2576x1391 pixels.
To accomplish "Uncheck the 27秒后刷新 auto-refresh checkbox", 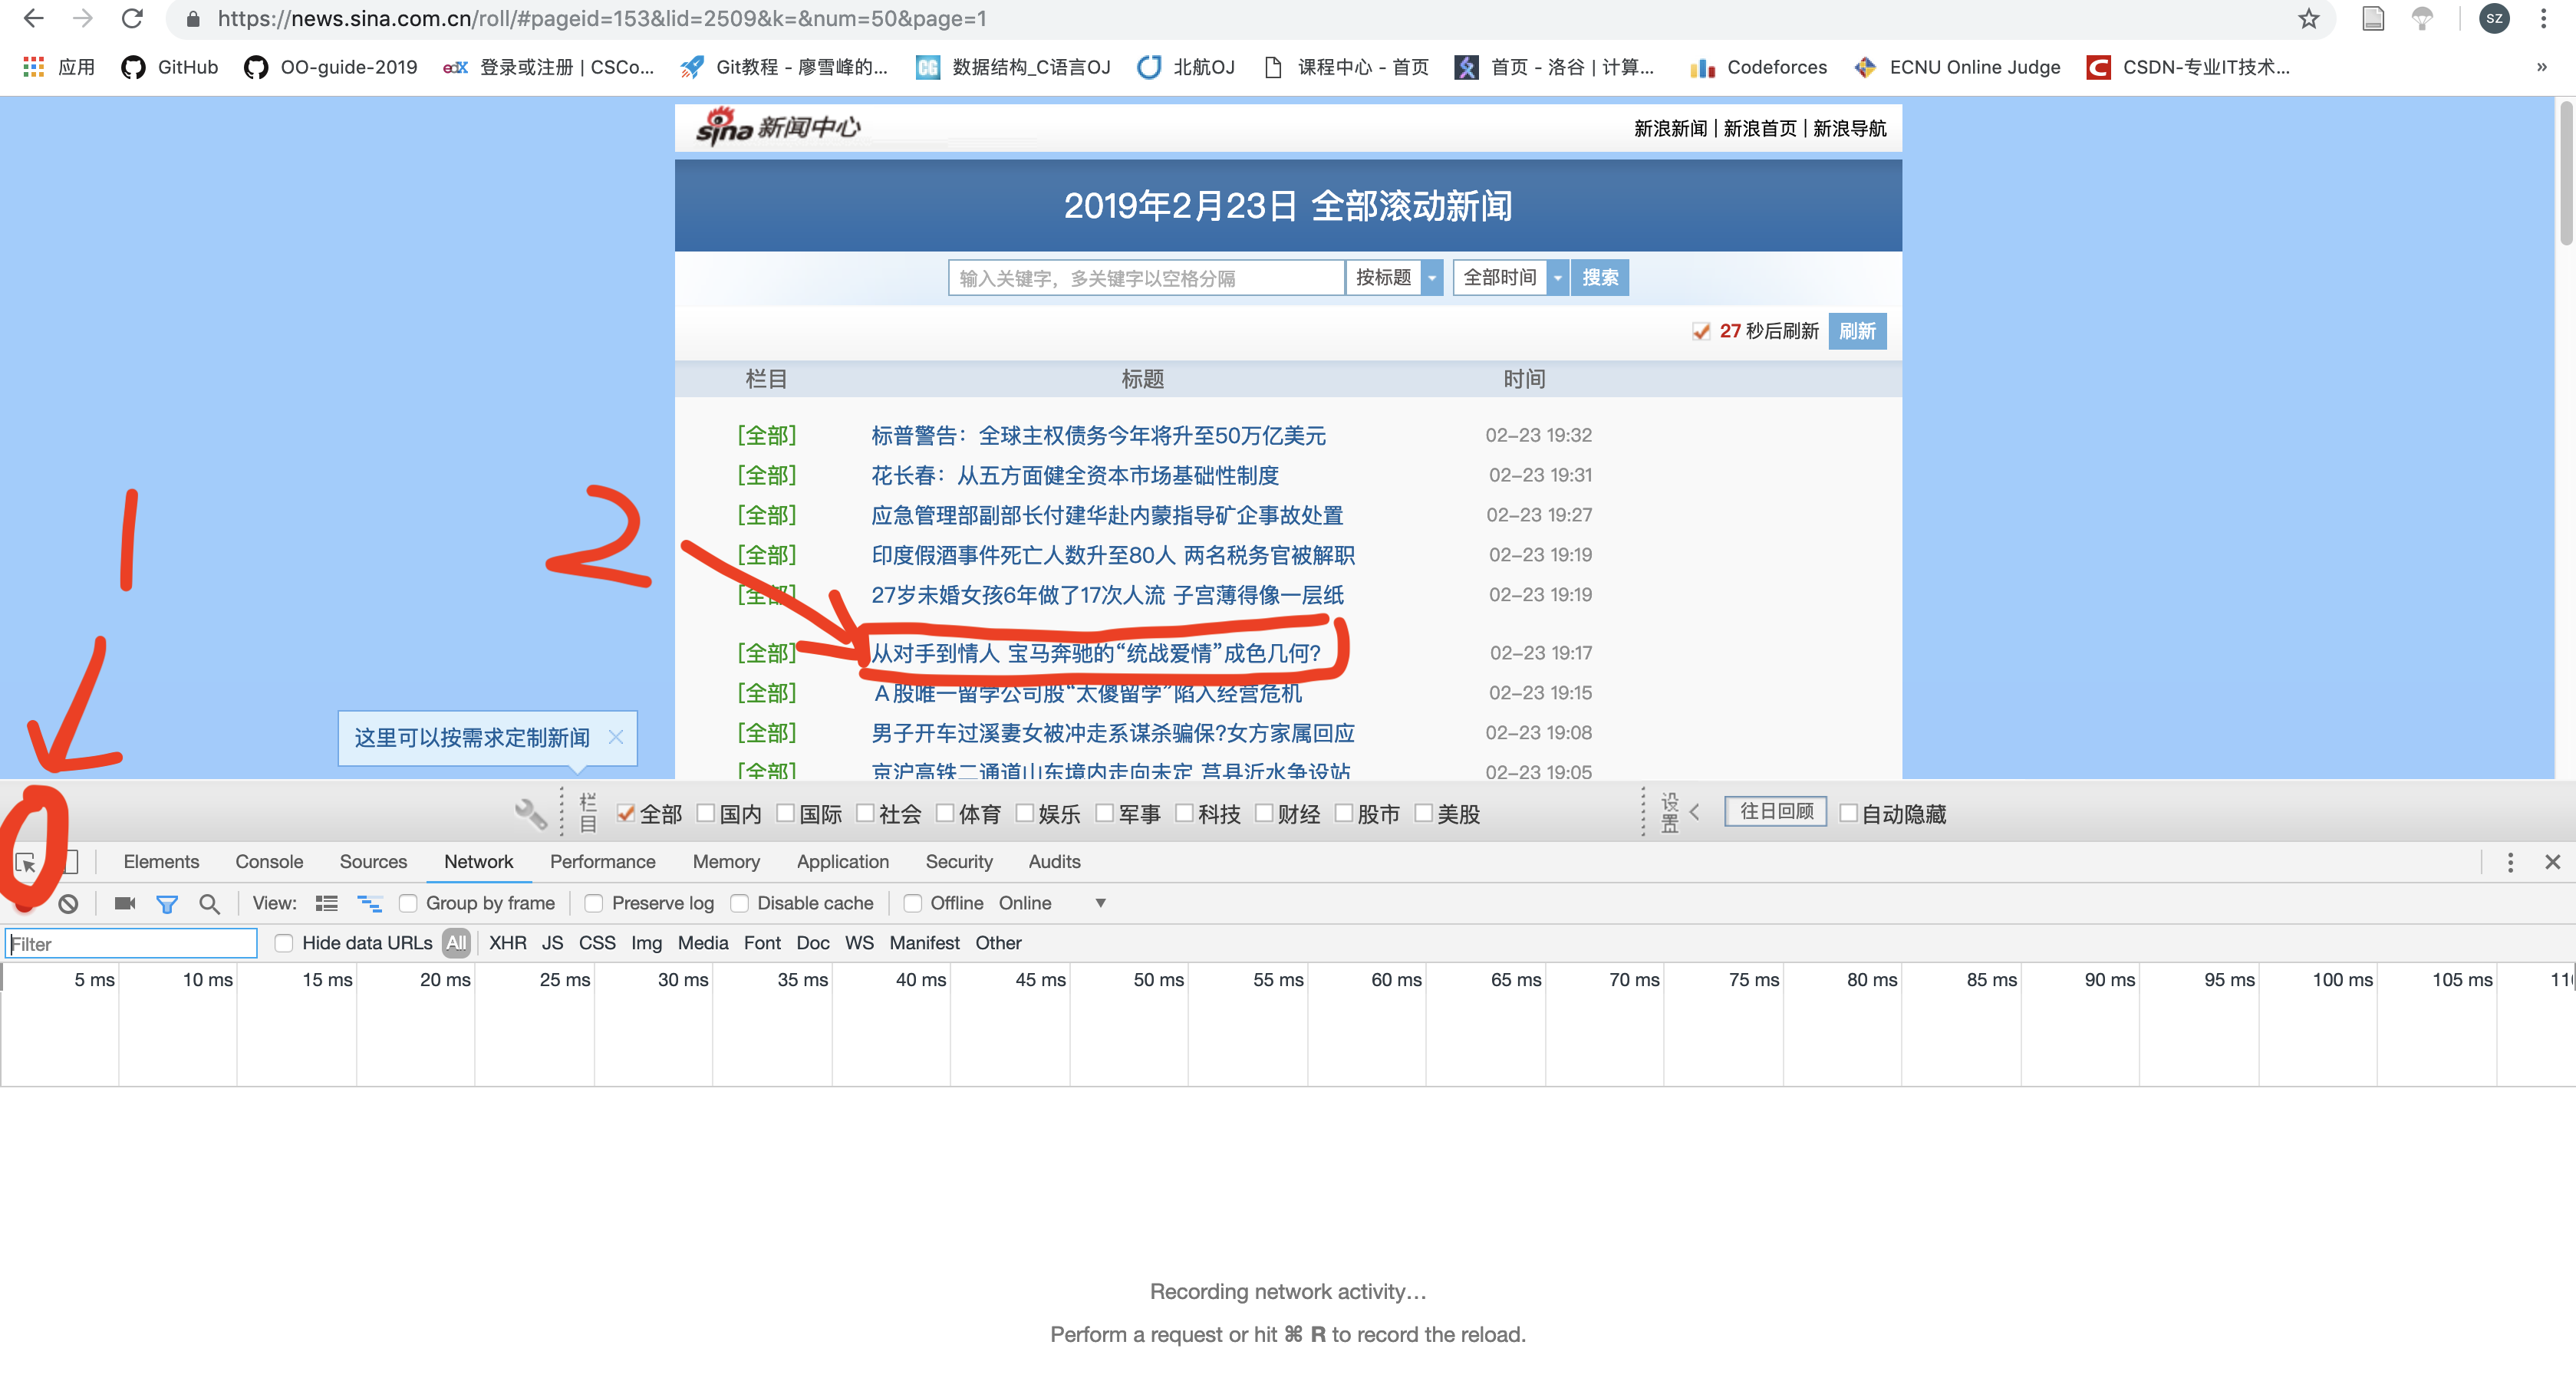I will 1702,330.
